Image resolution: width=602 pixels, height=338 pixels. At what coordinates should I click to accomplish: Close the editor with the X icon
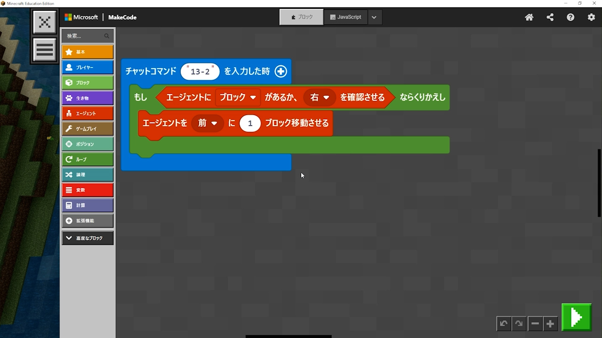click(45, 22)
